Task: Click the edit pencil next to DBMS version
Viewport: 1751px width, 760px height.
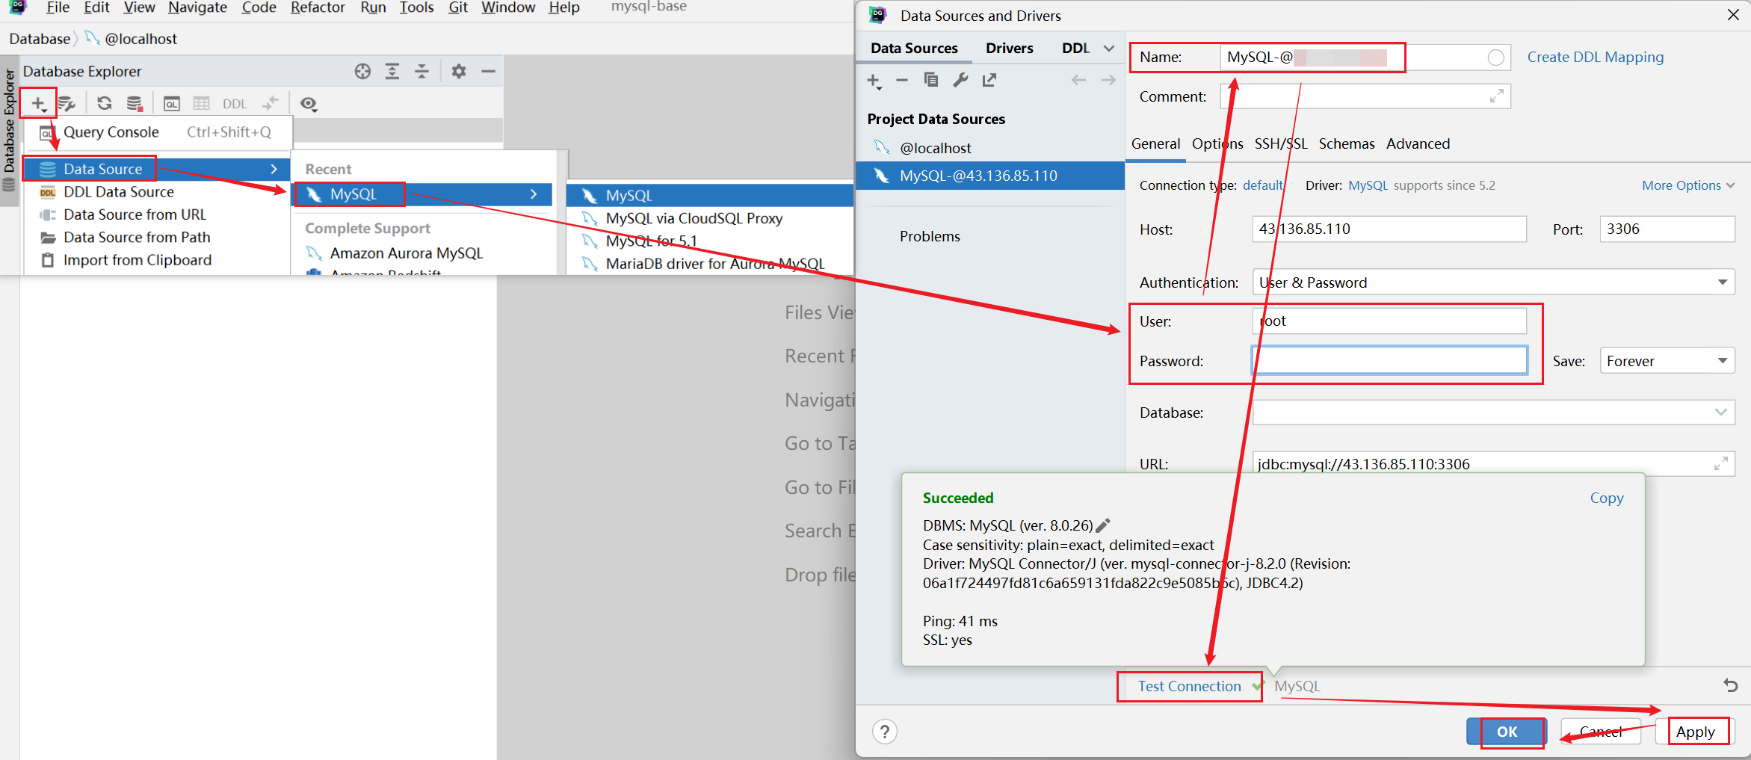Action: tap(1103, 525)
